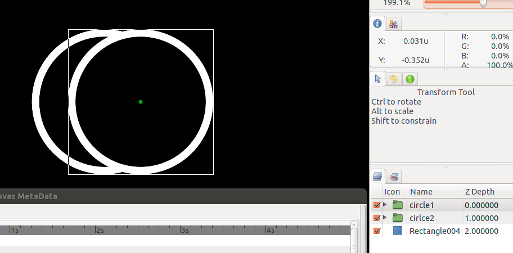
Task: Expand the circle1 group layer
Action: [385, 205]
